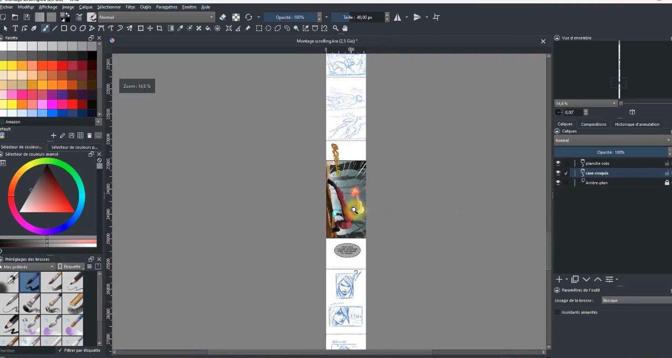Click the wrap-around crop icon in the top toolbar

[x=436, y=17]
